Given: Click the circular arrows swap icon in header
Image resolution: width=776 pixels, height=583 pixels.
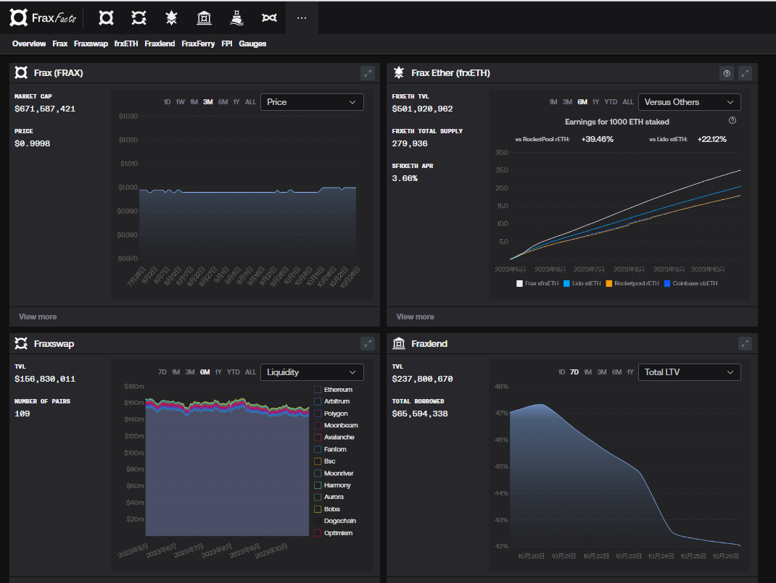Looking at the screenshot, I should click(139, 17).
